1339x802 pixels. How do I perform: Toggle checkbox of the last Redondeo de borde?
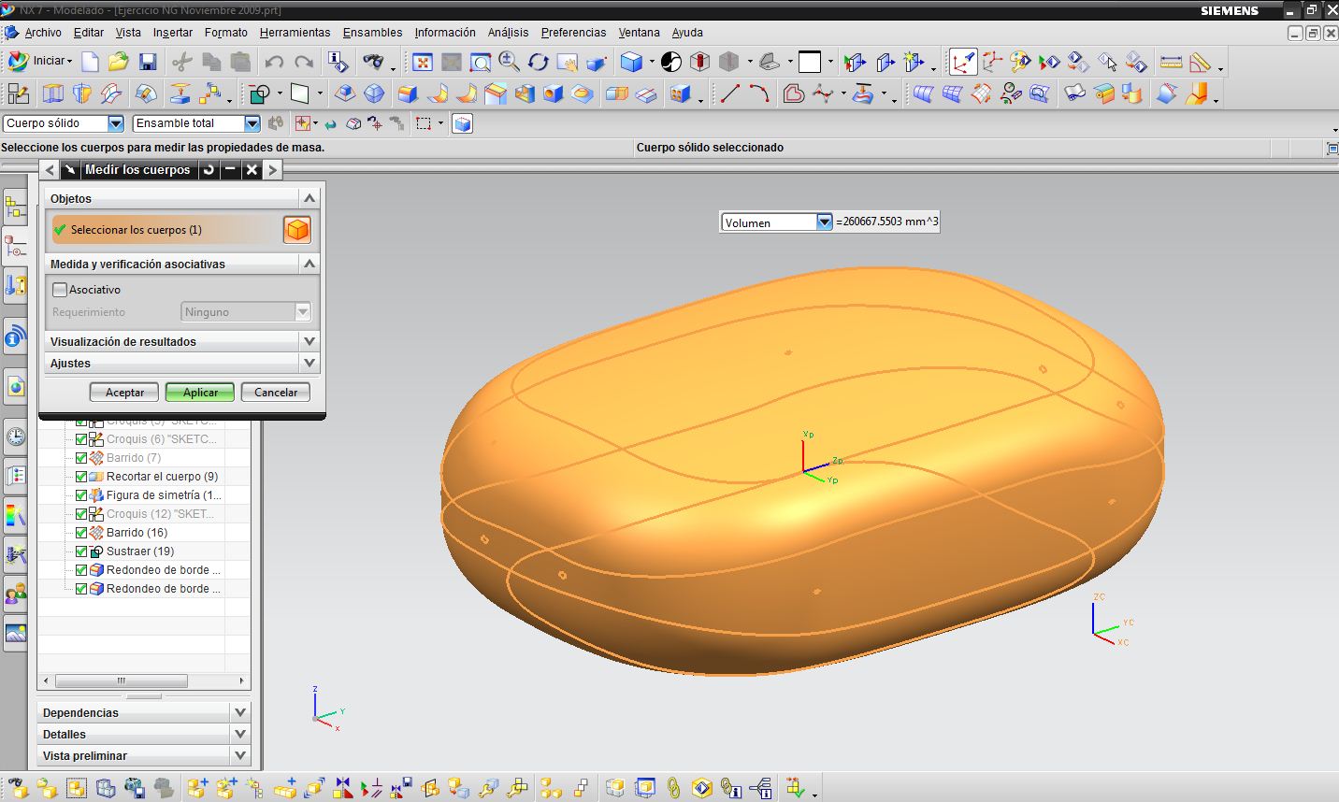coord(81,589)
